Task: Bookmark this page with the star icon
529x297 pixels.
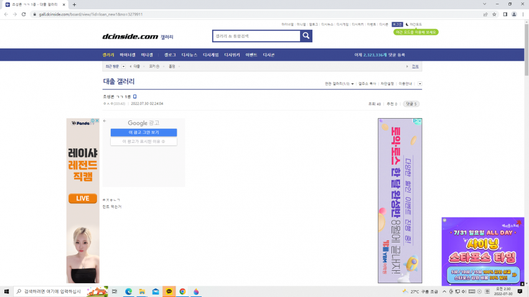Action: tap(494, 14)
